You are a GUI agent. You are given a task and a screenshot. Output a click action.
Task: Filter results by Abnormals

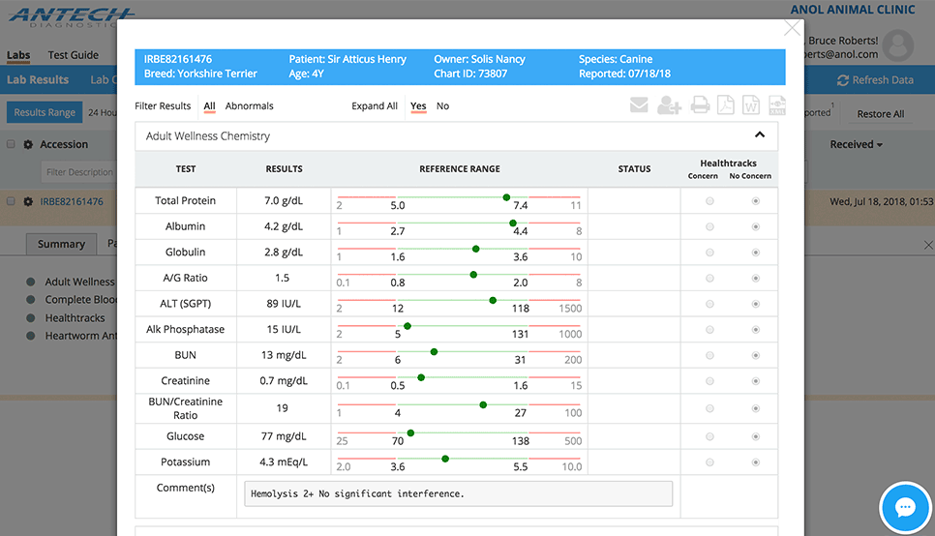point(250,106)
